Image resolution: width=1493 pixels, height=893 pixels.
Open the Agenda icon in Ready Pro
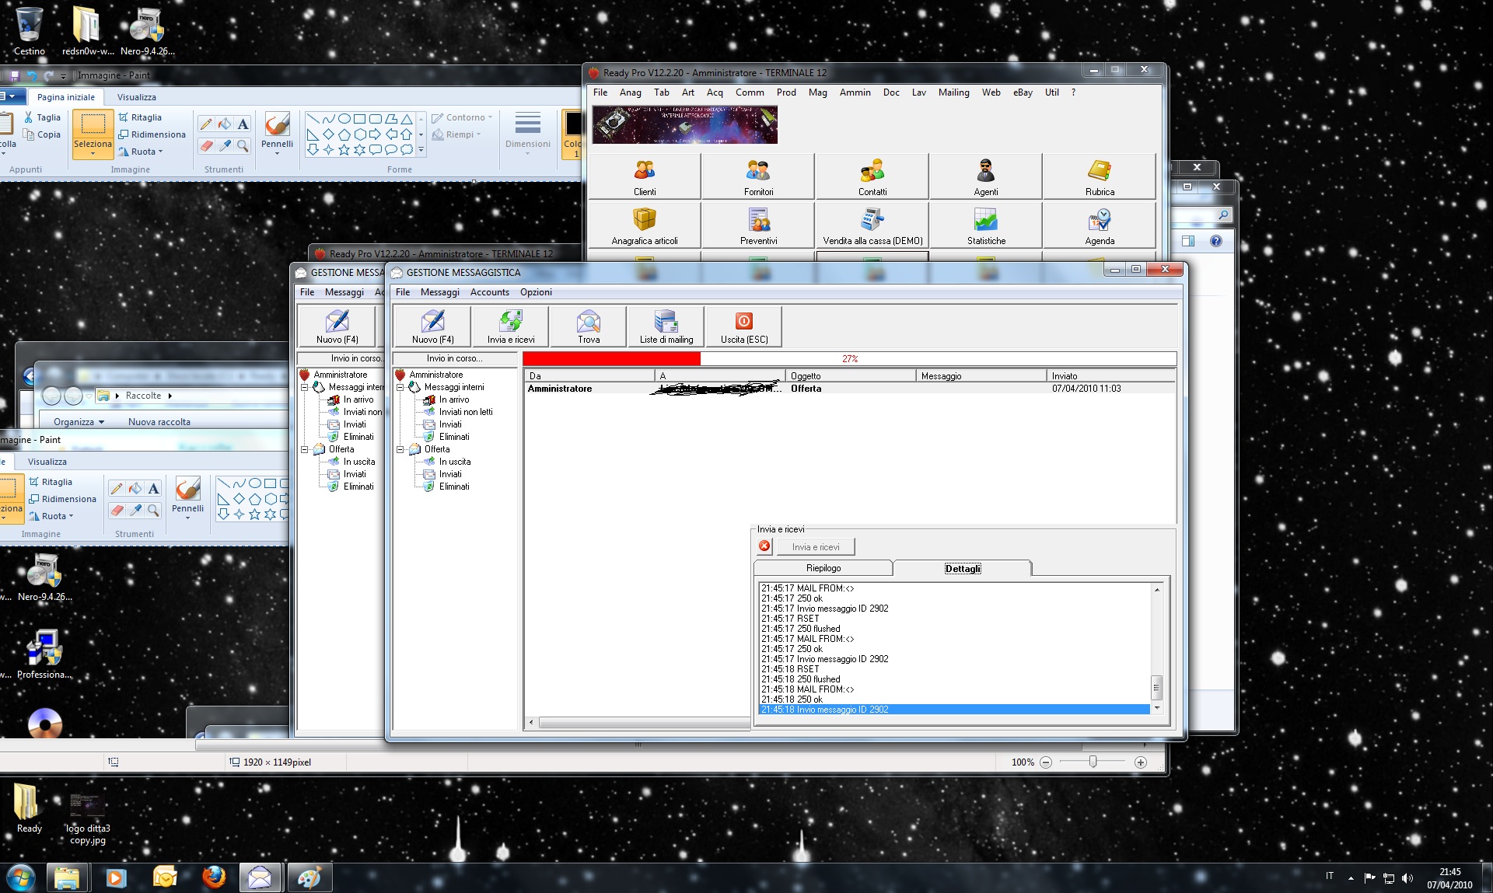coord(1100,225)
